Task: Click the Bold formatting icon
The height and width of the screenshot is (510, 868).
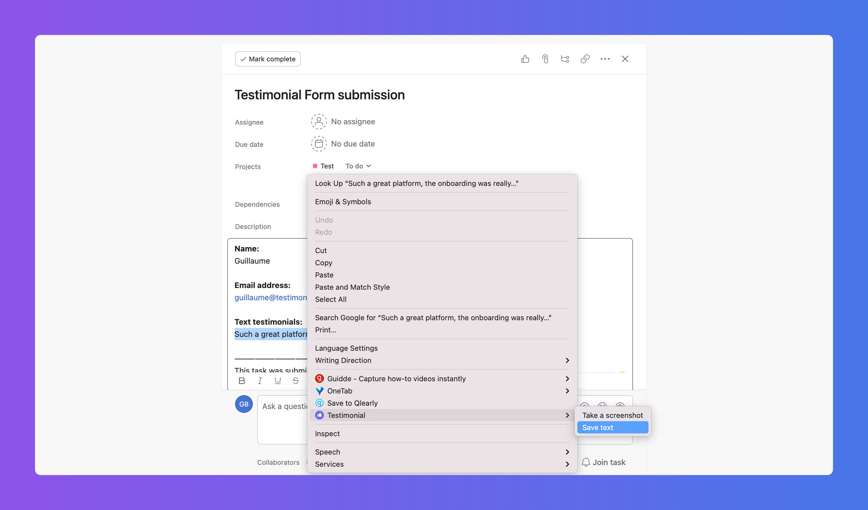Action: [x=242, y=381]
